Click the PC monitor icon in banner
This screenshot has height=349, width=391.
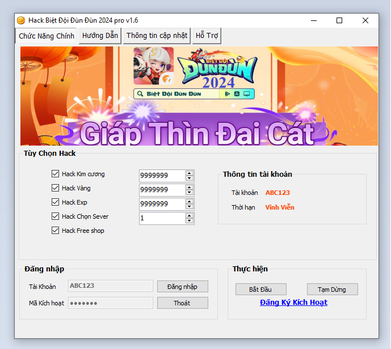point(247,94)
